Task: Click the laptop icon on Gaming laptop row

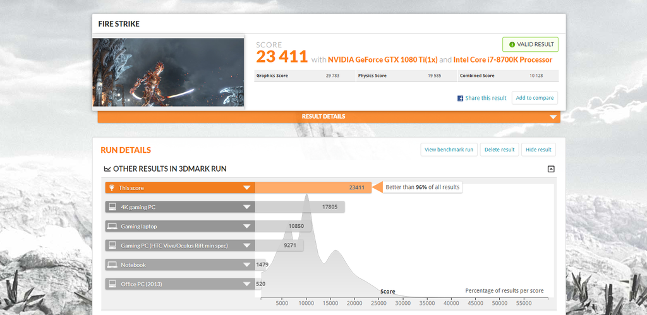Action: tap(111, 227)
